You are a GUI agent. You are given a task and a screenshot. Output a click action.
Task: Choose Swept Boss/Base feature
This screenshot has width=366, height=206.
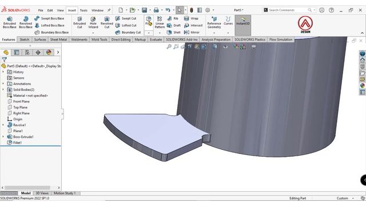tap(49, 18)
